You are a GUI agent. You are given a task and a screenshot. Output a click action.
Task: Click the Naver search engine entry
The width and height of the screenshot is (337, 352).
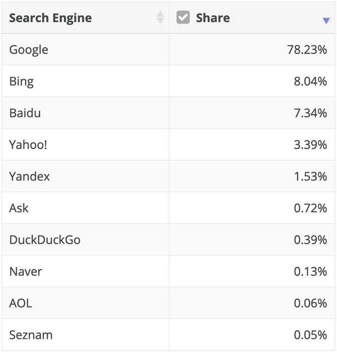(x=26, y=272)
